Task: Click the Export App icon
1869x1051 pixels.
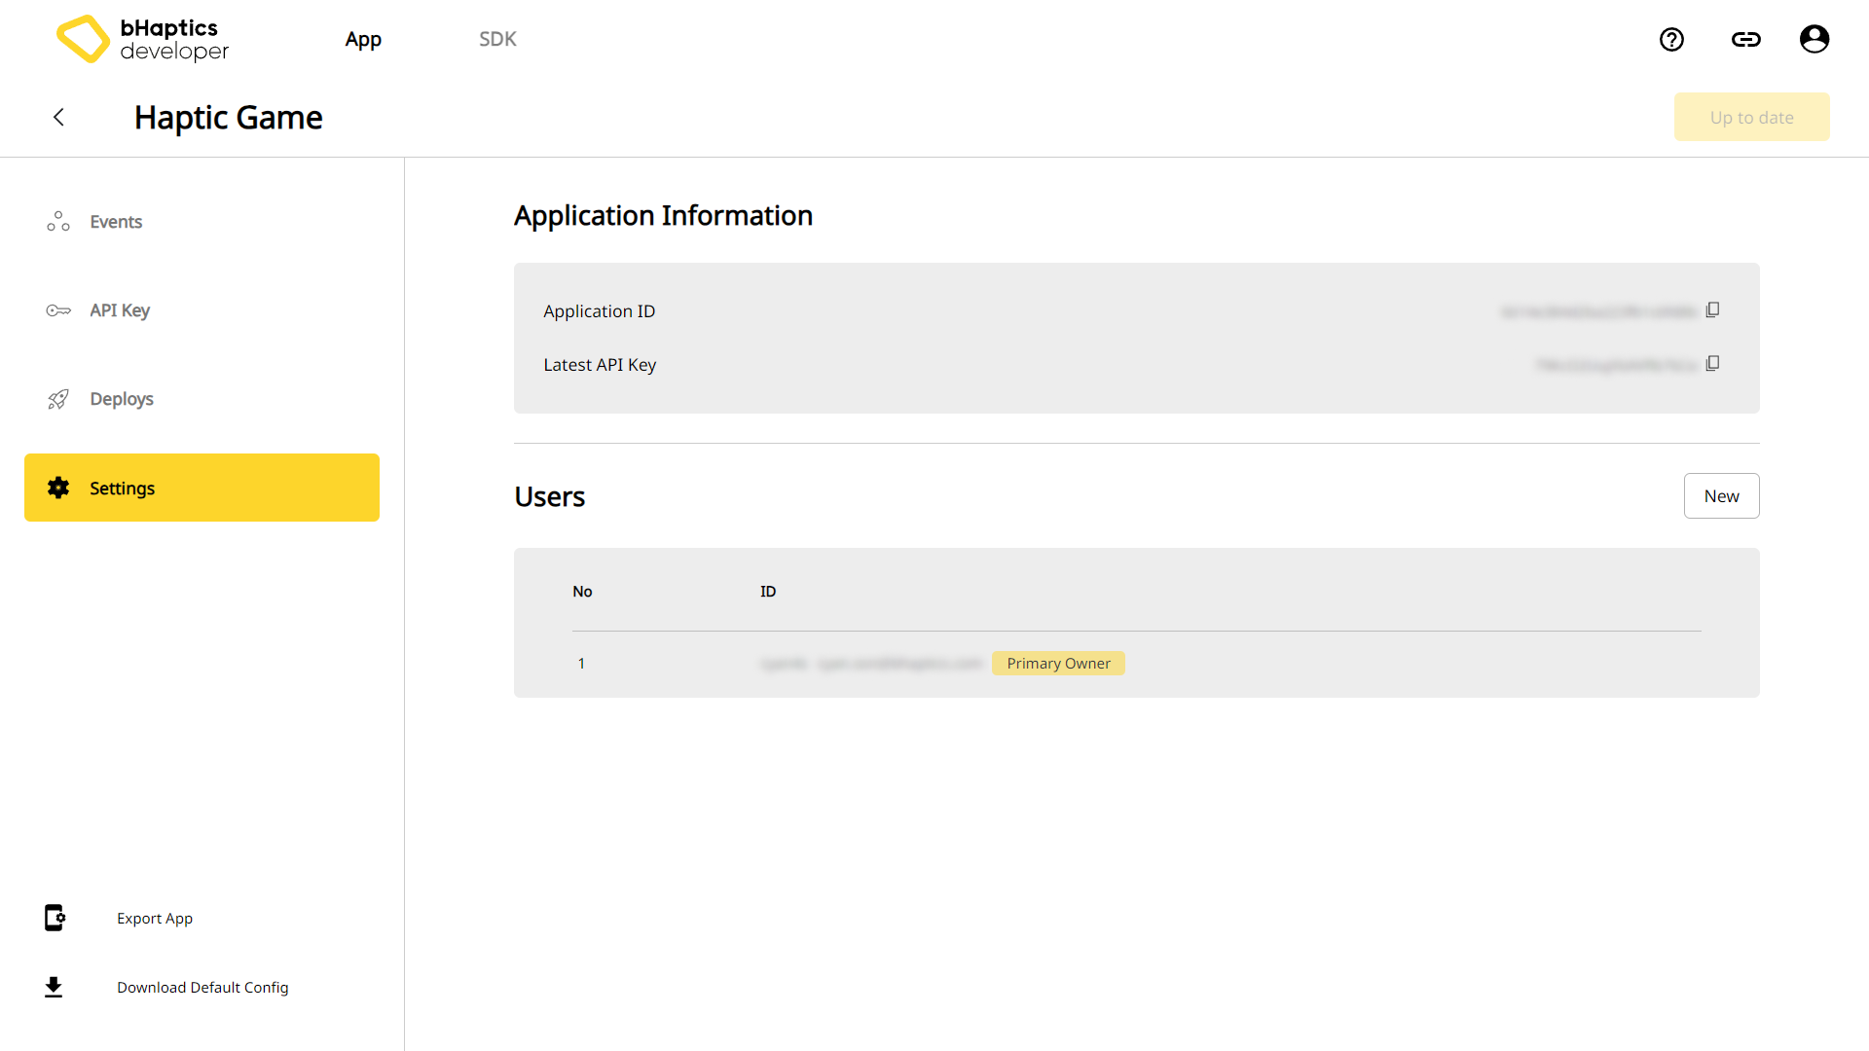Action: click(x=55, y=918)
